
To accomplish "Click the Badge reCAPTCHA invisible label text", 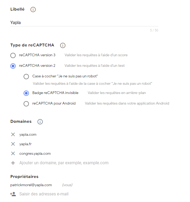I will pos(55,93).
